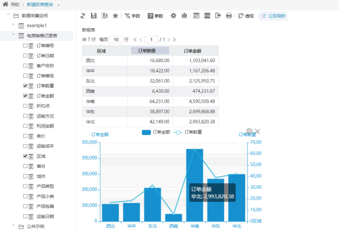This screenshot has height=234, width=339.
Task: Click the 单价 field icon
Action: tap(31, 136)
